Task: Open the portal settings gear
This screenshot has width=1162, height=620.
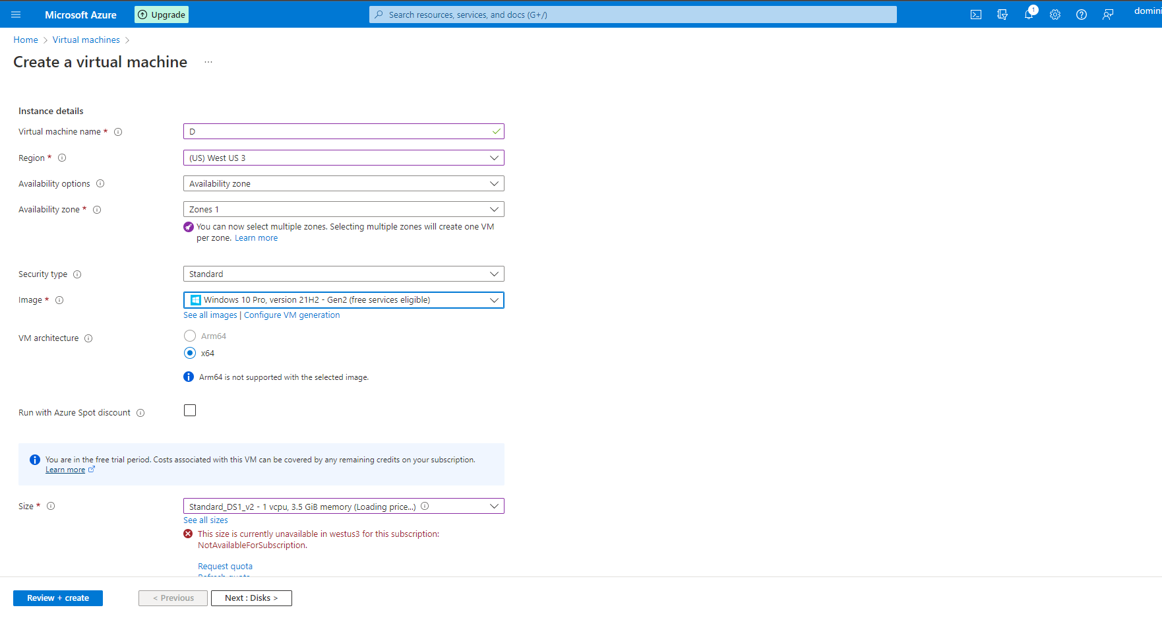Action: pyautogui.click(x=1055, y=14)
